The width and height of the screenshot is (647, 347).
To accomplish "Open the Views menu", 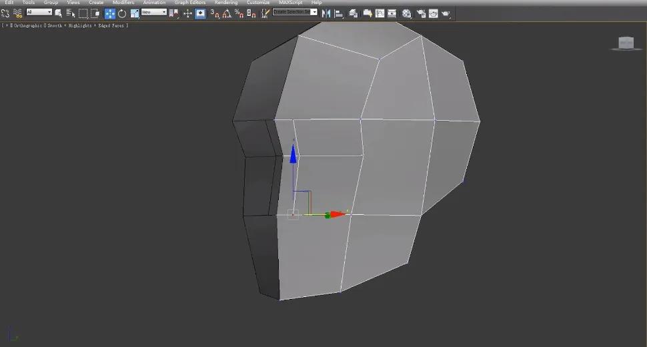I will click(x=73, y=3).
